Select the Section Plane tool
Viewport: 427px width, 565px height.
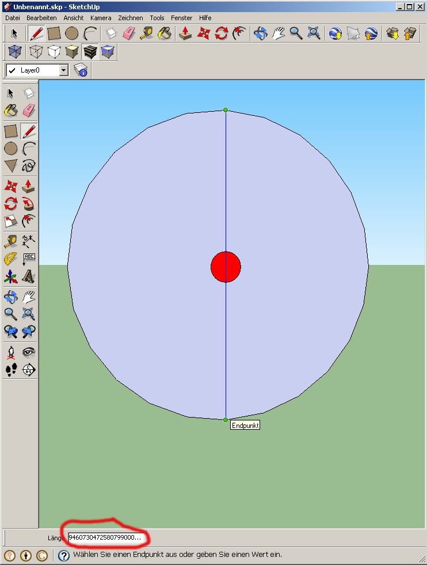point(29,370)
